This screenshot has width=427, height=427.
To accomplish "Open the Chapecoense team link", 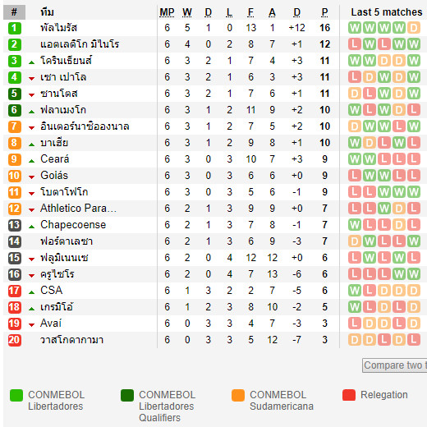I will point(73,225).
